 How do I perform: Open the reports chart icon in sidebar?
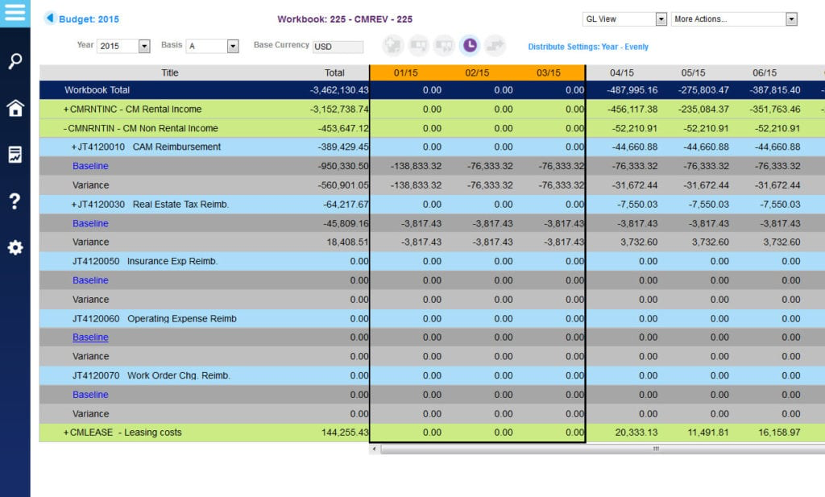click(x=15, y=155)
